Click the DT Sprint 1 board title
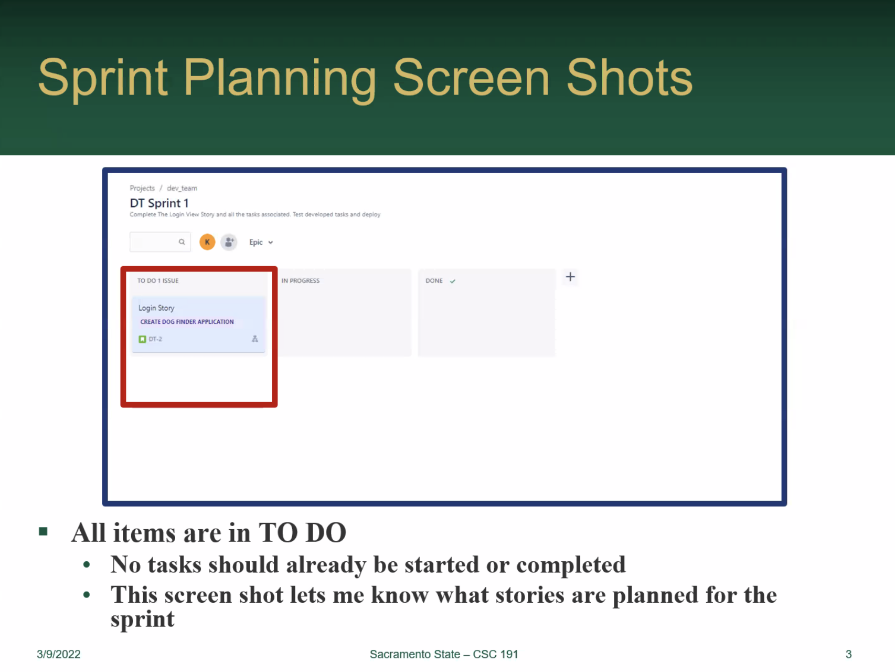The width and height of the screenshot is (895, 672). [159, 203]
